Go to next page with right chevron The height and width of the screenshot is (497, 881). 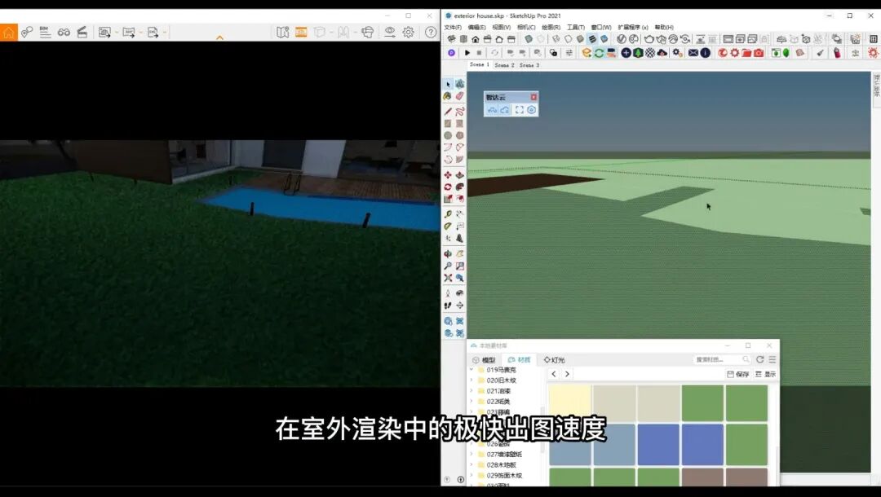pos(567,374)
